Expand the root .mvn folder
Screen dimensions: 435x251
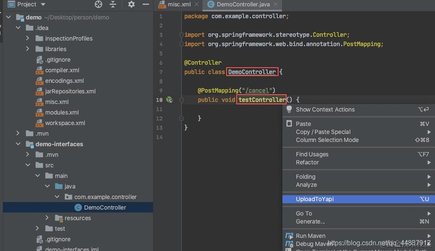pyautogui.click(x=18, y=134)
